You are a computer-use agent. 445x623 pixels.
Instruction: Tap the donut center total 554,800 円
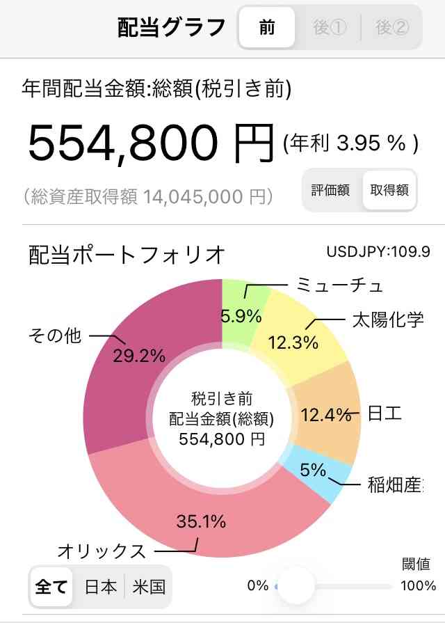tap(222, 439)
